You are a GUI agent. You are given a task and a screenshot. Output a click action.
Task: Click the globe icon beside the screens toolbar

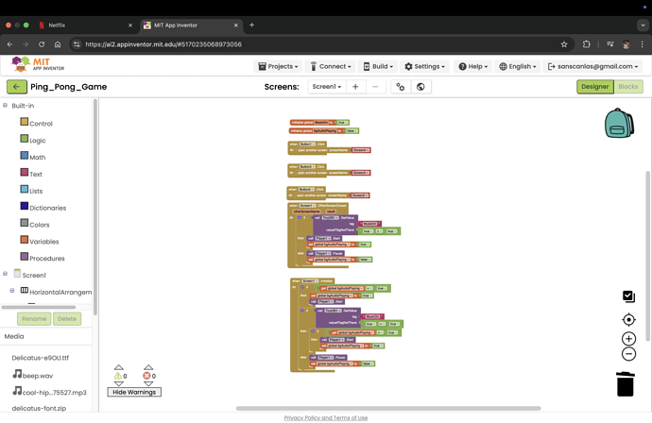(420, 87)
